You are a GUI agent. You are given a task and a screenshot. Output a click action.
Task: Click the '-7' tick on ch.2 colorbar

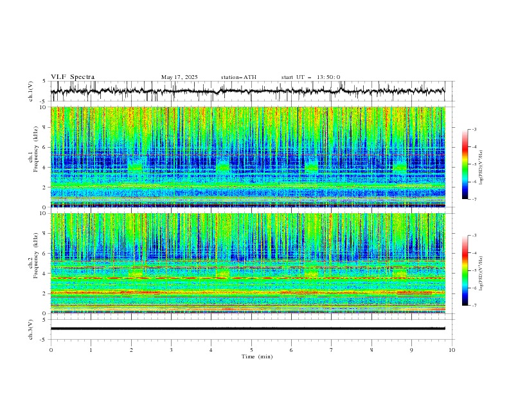click(x=474, y=306)
